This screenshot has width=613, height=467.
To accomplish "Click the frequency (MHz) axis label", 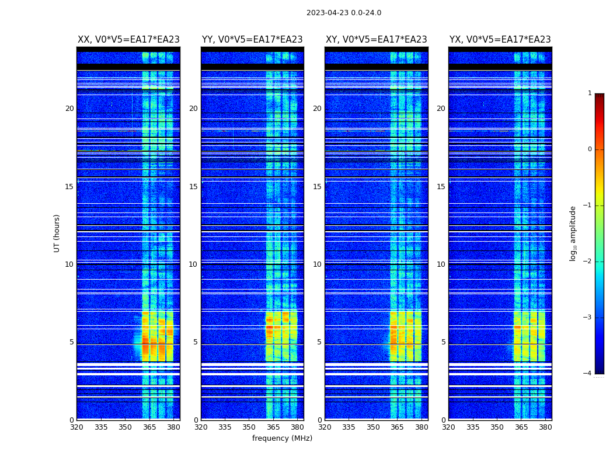I will (282, 438).
